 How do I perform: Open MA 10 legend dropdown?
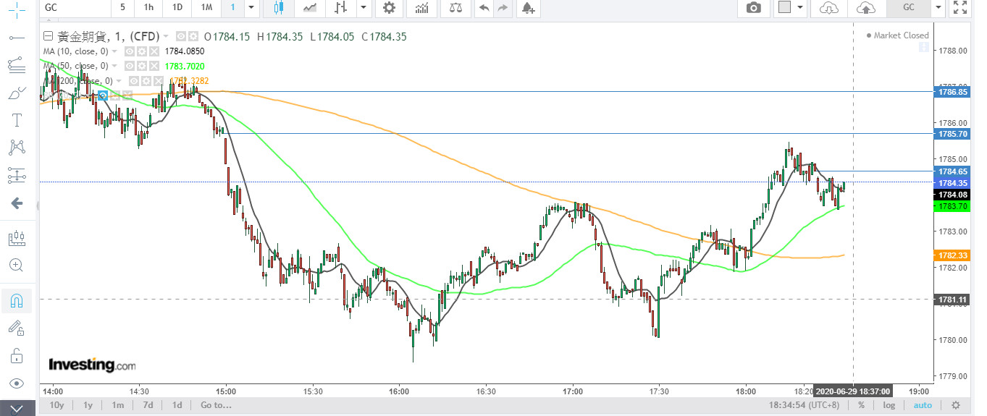pyautogui.click(x=115, y=51)
